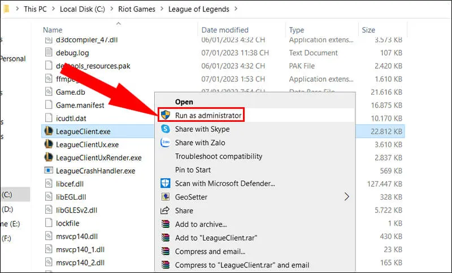
Task: Click the Game.db file icon
Action: coord(49,92)
